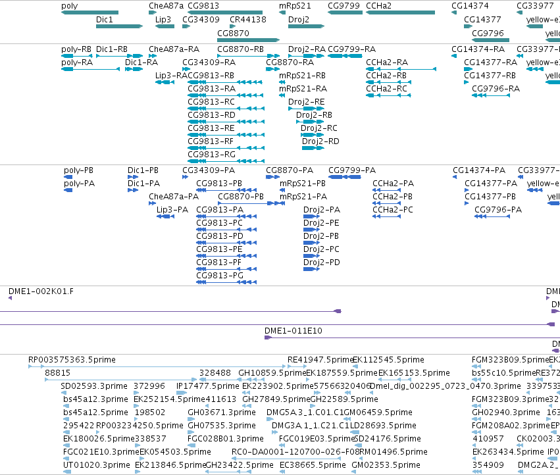560x475 pixels.
Task: Select the CG9813-RB transcript
Action: point(226,82)
